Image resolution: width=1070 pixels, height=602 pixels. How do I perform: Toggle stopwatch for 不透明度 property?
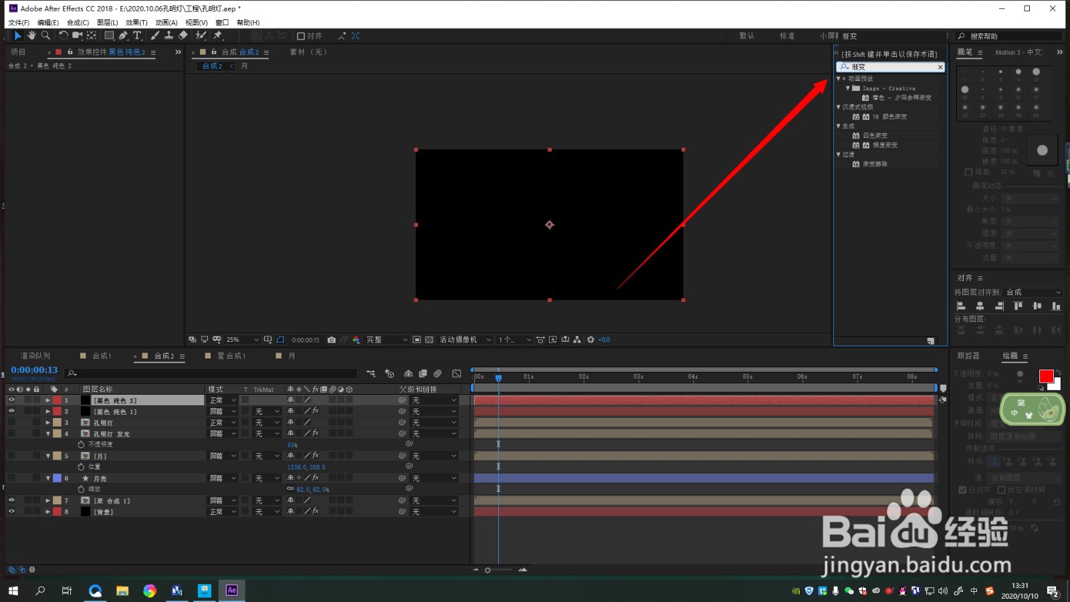tap(81, 444)
